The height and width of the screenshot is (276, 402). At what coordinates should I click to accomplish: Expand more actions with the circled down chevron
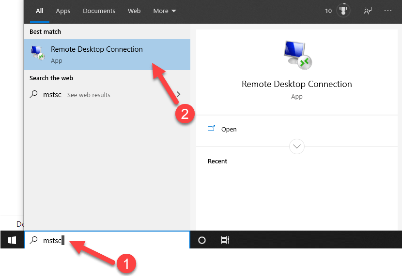(296, 146)
